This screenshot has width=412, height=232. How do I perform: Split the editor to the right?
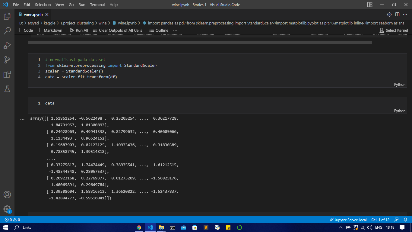click(397, 14)
